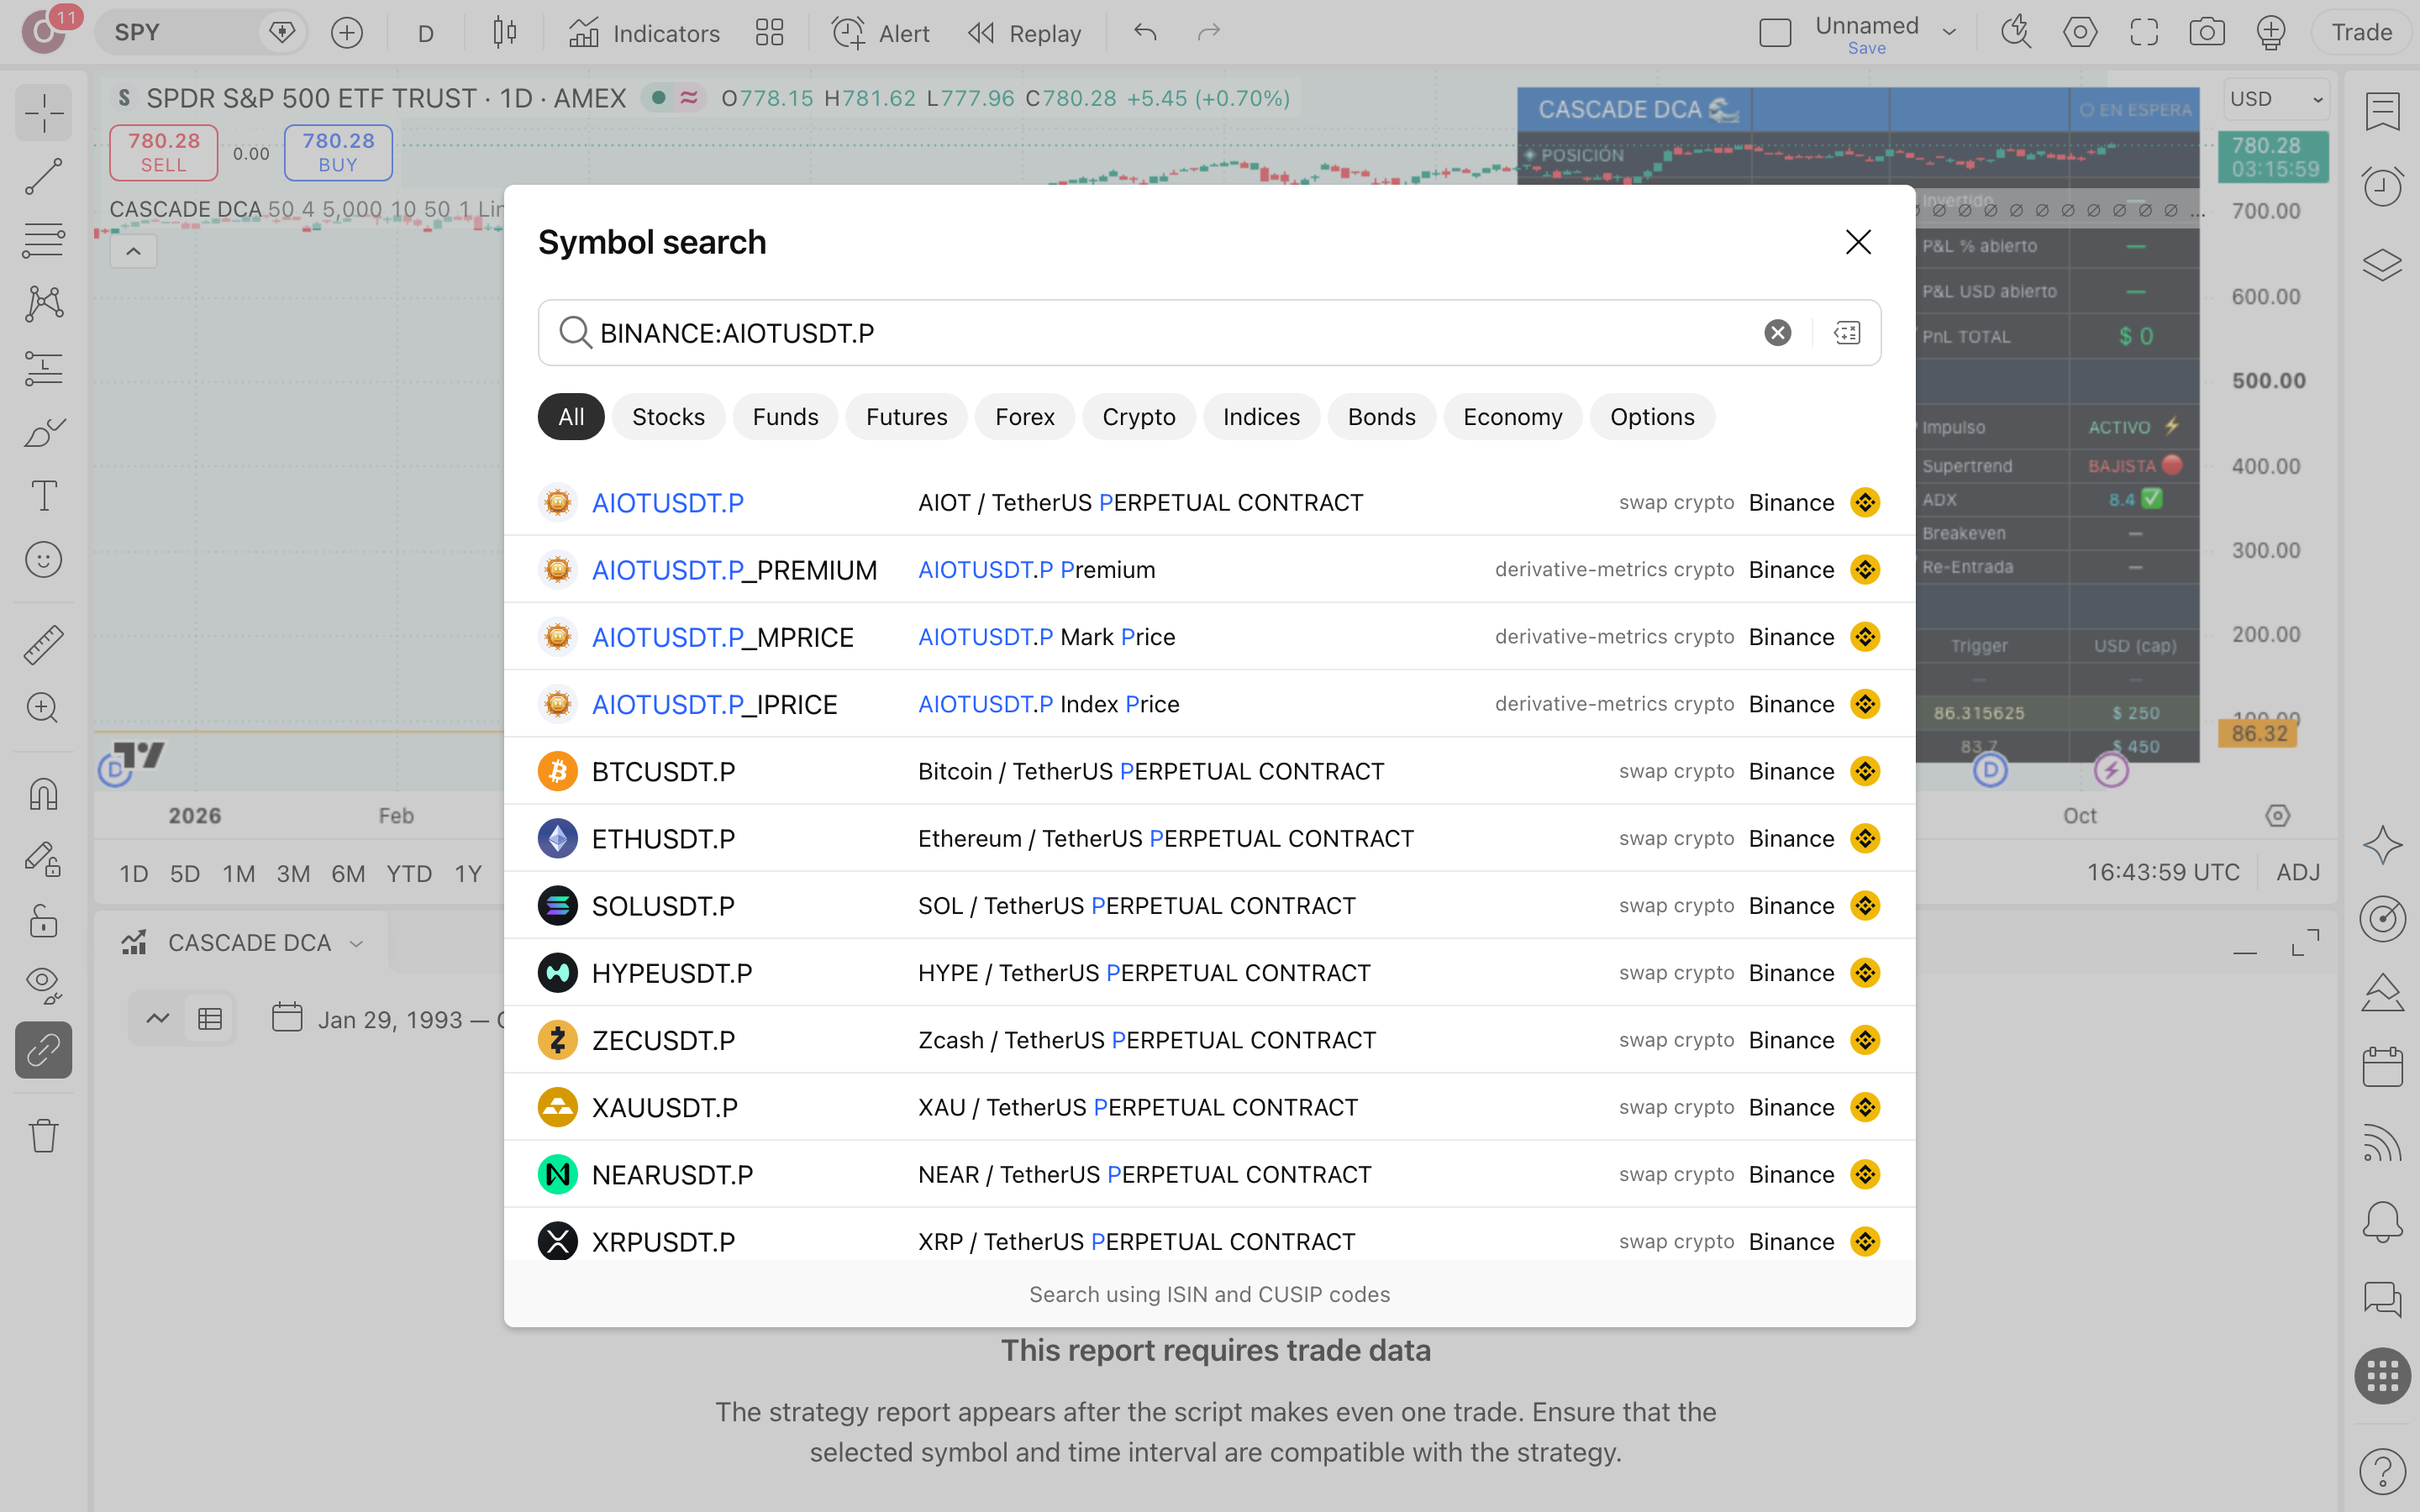
Task: Collapse the indicator legend chevron
Action: [133, 251]
